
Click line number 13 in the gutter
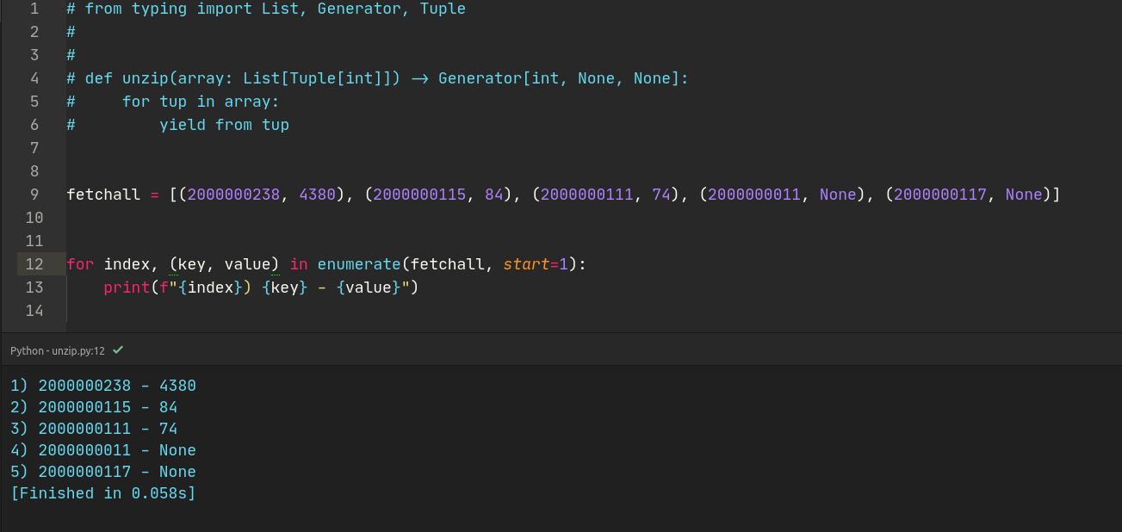(34, 288)
